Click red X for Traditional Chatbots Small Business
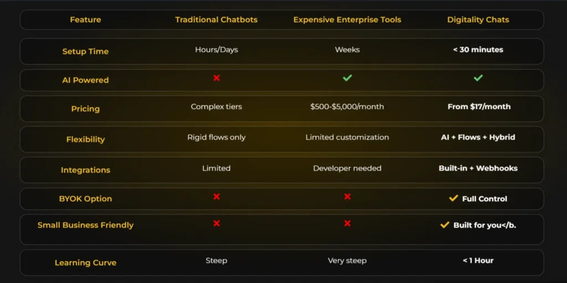 pyautogui.click(x=217, y=223)
